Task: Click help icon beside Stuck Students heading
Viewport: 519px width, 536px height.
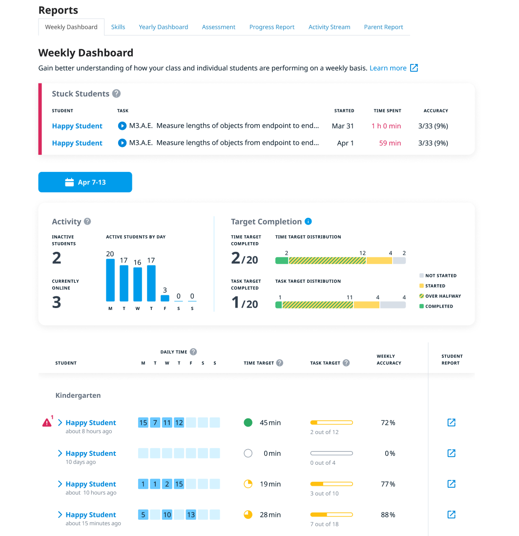Action: coord(116,94)
